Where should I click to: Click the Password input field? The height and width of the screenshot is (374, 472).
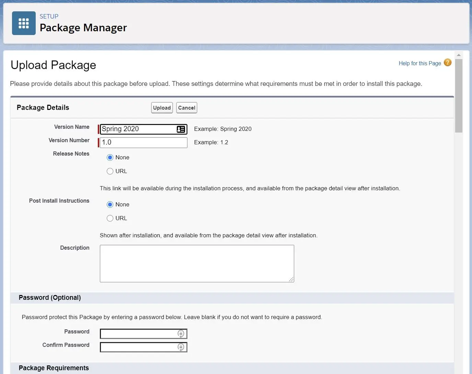tap(143, 333)
